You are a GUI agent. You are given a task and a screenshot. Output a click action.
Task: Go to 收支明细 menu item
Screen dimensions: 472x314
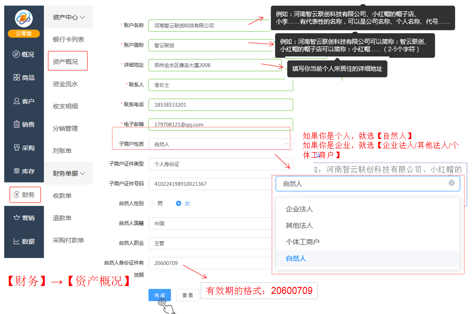point(65,106)
